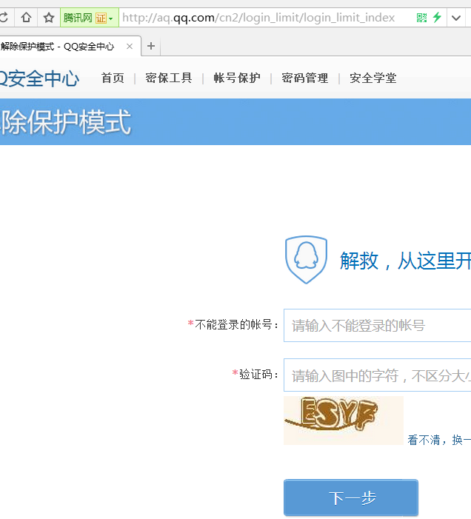Click the 解救，从这里开始 headline text
Image resolution: width=471 pixels, height=519 pixels.
click(406, 261)
